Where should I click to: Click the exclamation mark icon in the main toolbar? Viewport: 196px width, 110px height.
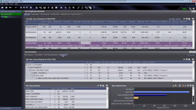94,8
